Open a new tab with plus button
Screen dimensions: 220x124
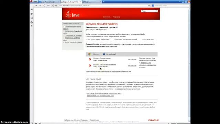(104, 2)
